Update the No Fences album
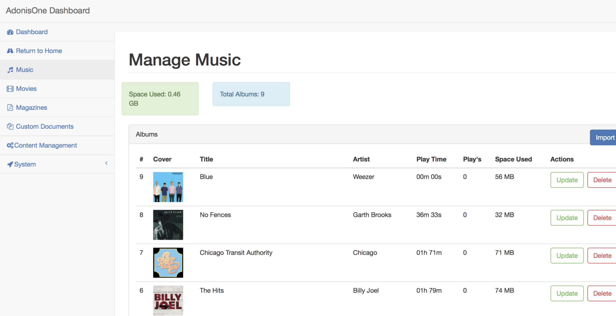This screenshot has height=316, width=616. pyautogui.click(x=567, y=218)
